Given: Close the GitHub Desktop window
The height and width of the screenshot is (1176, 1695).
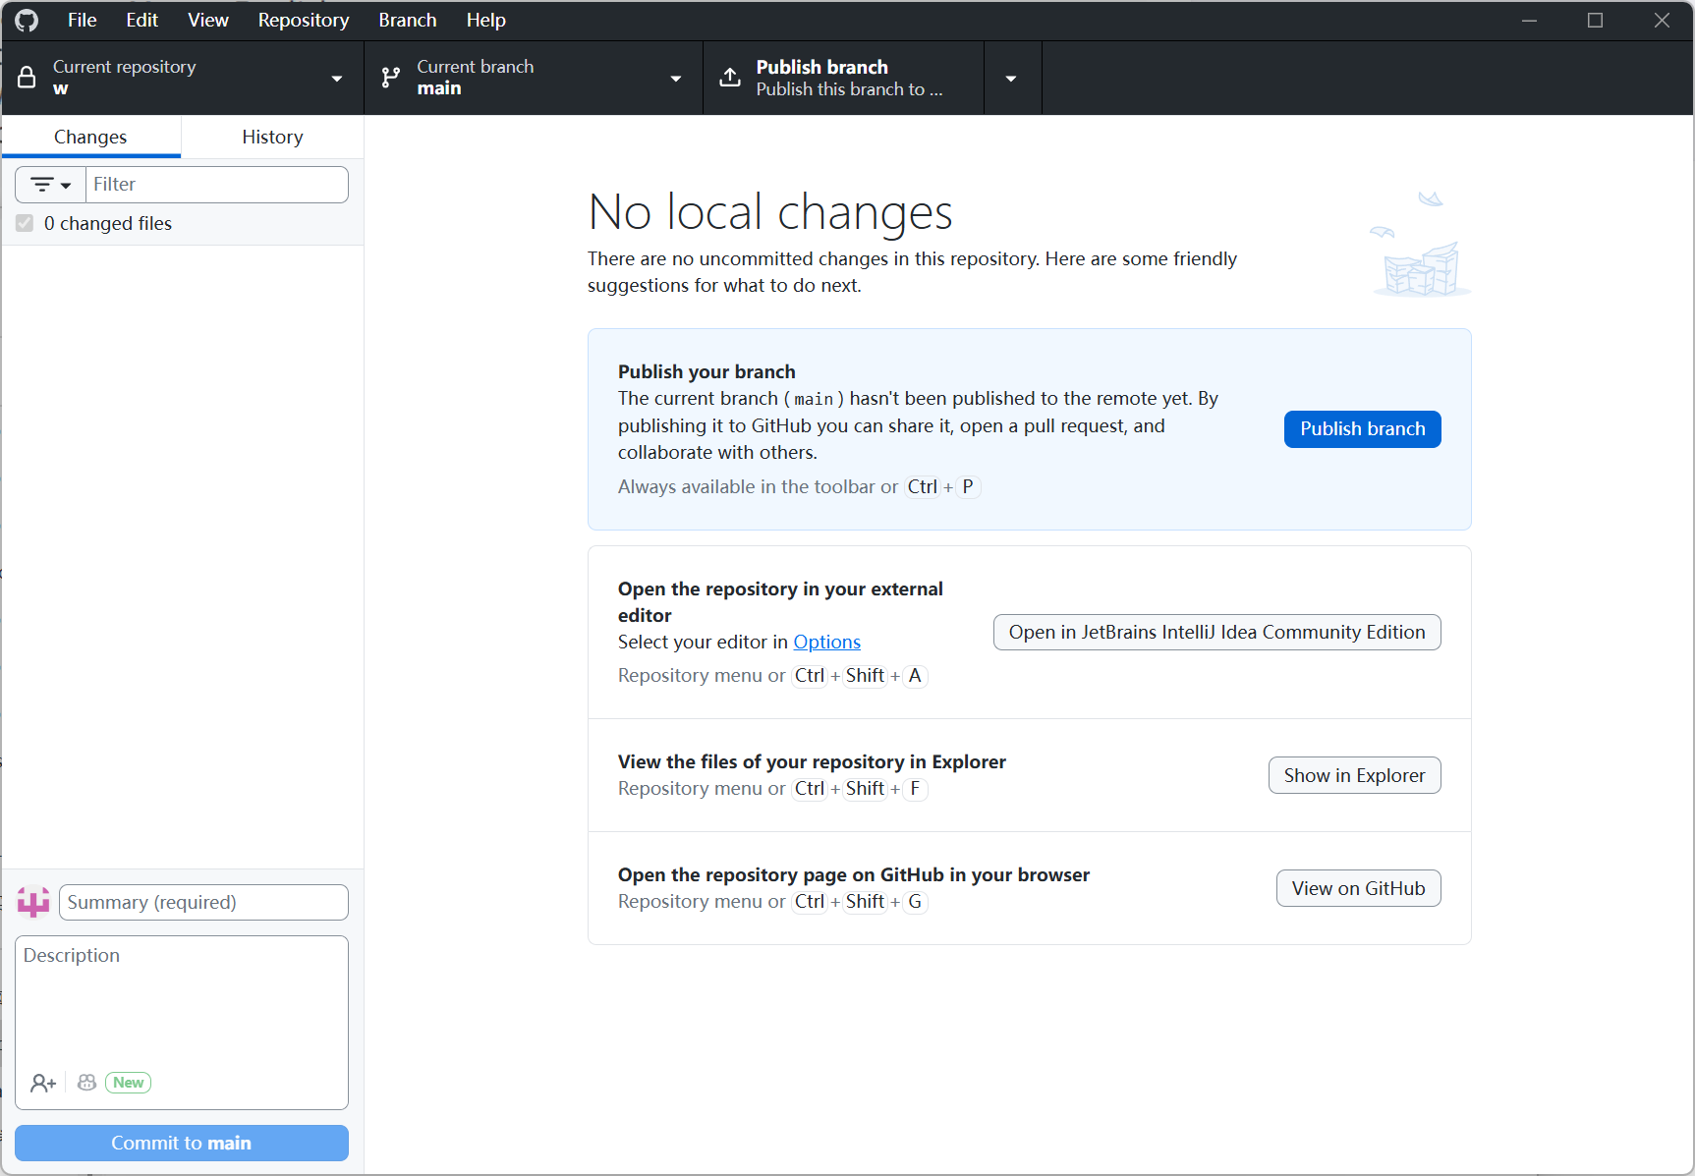Looking at the screenshot, I should click(1662, 20).
